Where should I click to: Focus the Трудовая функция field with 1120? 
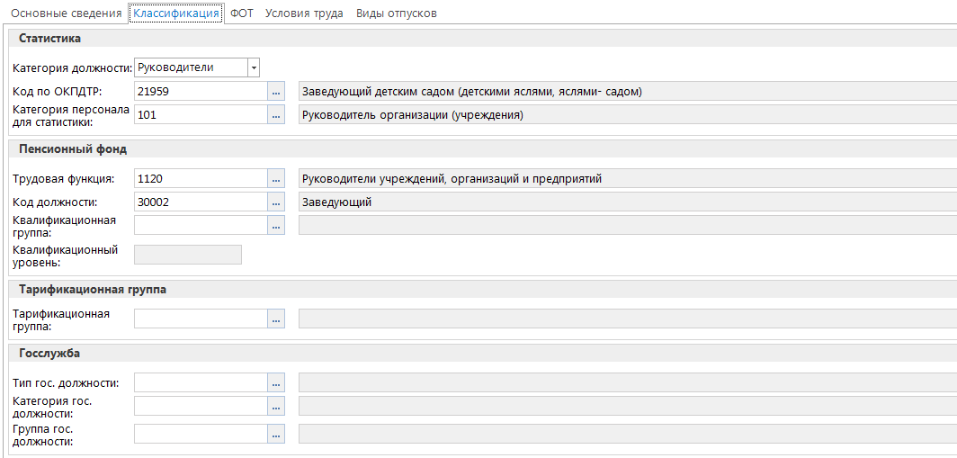pyautogui.click(x=200, y=179)
